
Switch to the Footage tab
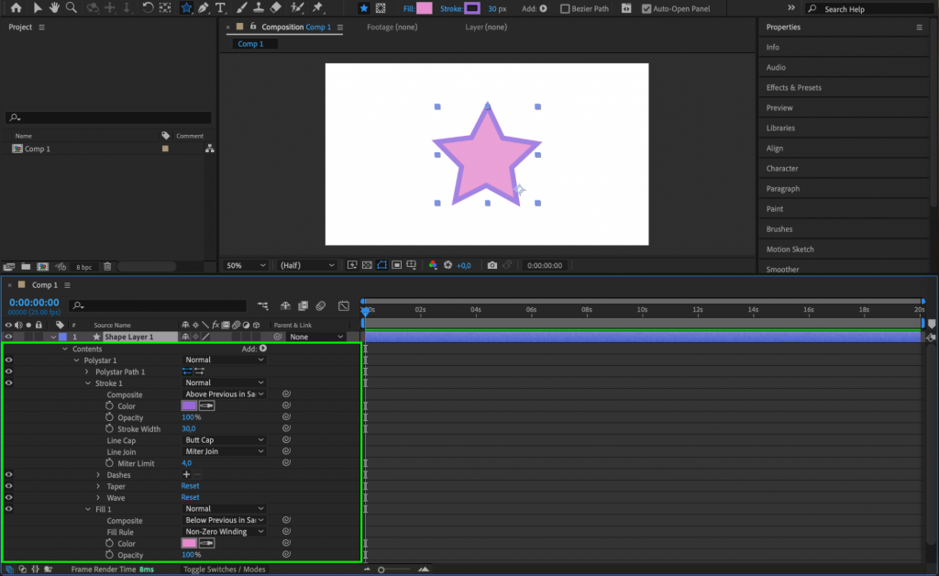click(x=392, y=28)
